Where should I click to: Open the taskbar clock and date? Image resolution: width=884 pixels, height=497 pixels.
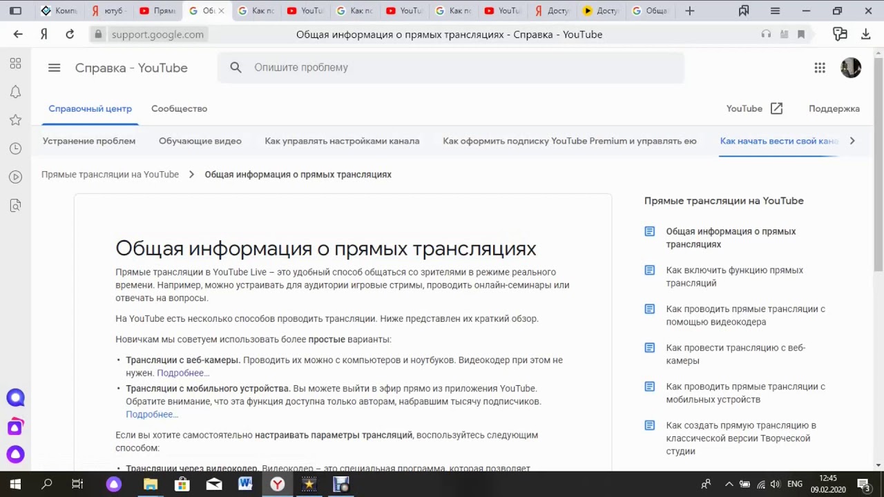[x=829, y=484]
